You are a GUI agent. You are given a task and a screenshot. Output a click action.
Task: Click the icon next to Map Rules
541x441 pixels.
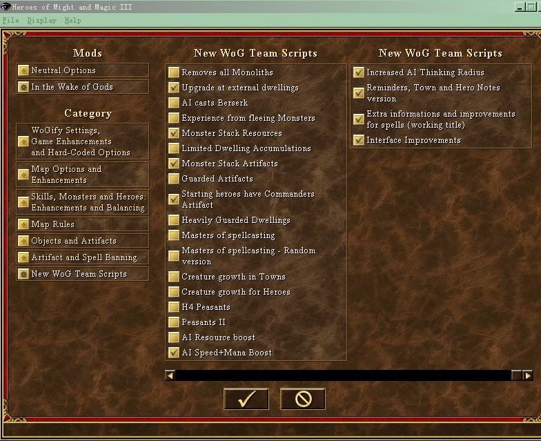click(x=24, y=224)
